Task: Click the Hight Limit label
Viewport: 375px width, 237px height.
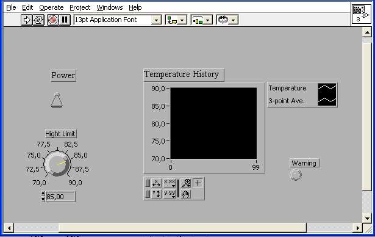Action: click(61, 134)
